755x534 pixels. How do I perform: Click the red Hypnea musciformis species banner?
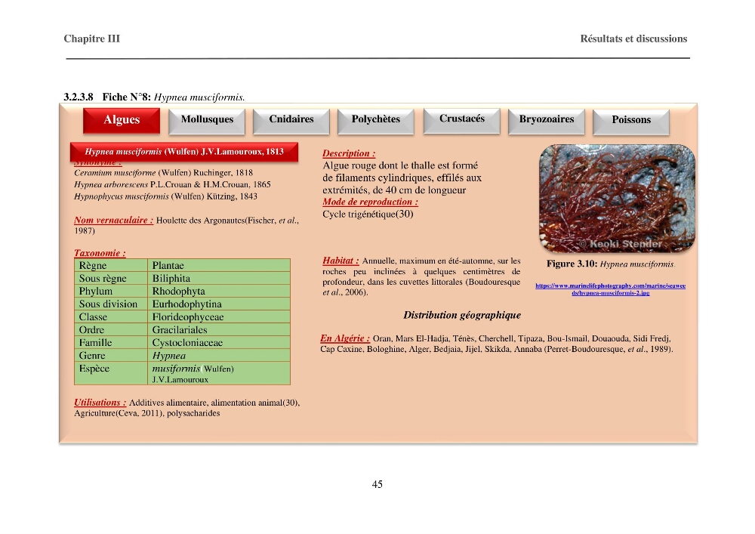184,152
